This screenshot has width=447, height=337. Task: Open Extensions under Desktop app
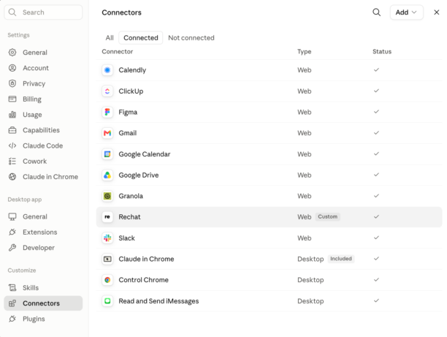pos(43,232)
